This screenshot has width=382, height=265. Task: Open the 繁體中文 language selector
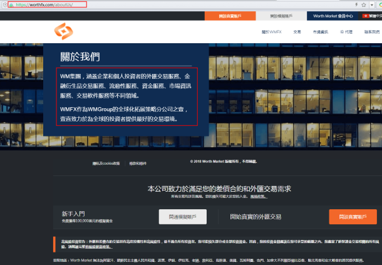coord(372,16)
